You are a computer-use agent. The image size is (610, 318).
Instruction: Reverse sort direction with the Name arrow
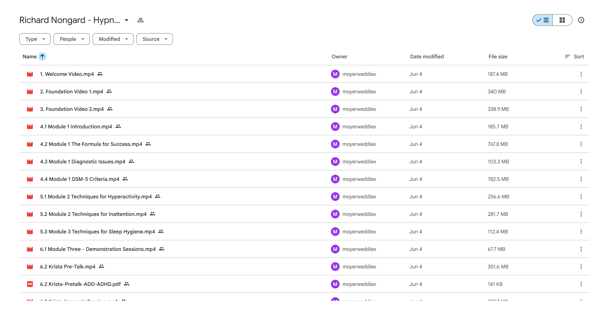pos(42,57)
